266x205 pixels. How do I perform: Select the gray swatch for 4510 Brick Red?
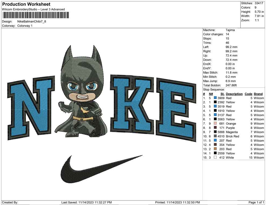(x=215, y=136)
